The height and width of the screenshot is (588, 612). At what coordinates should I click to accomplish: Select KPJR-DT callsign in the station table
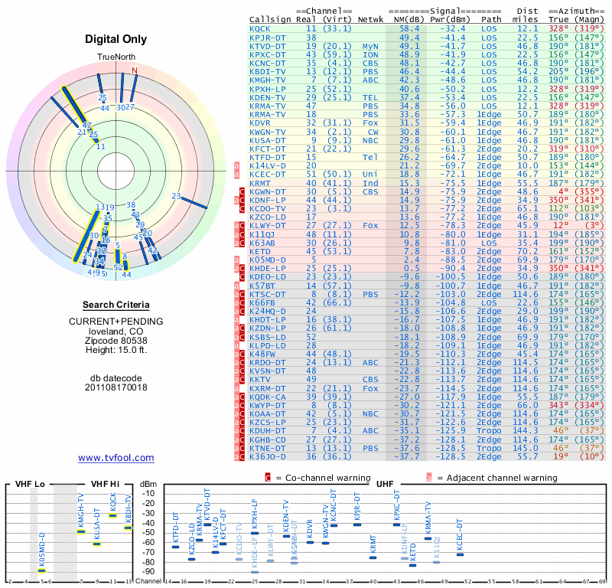267,38
